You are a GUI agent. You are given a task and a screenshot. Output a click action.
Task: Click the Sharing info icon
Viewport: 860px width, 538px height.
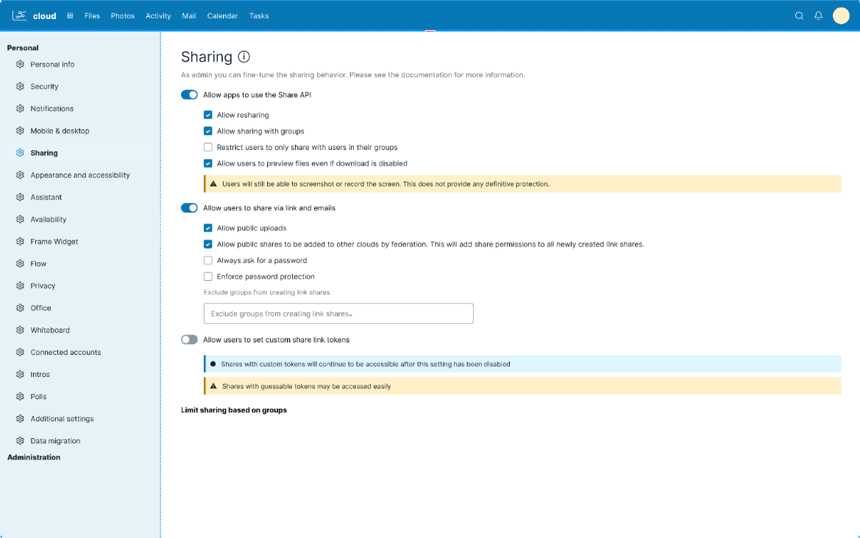[244, 57]
